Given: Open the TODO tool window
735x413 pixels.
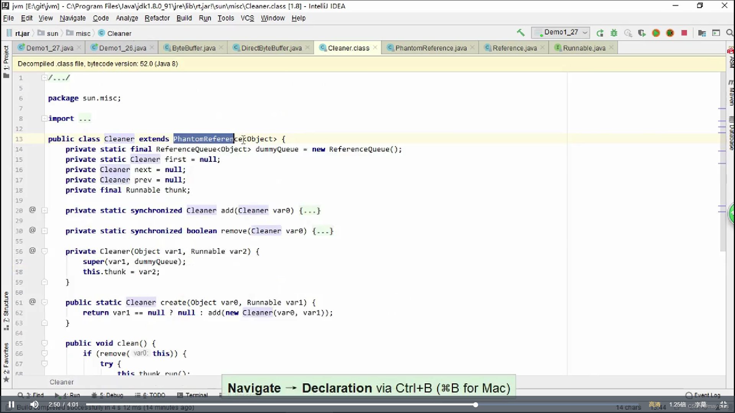Looking at the screenshot, I should click(x=150, y=395).
